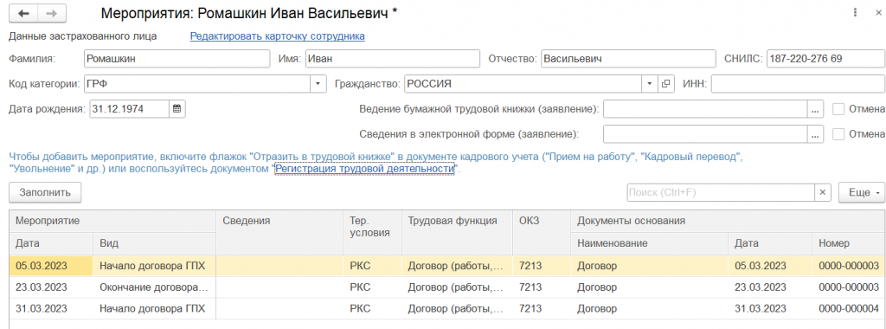Open the Гражданство record via square icon
This screenshot has width=886, height=329.
(665, 84)
